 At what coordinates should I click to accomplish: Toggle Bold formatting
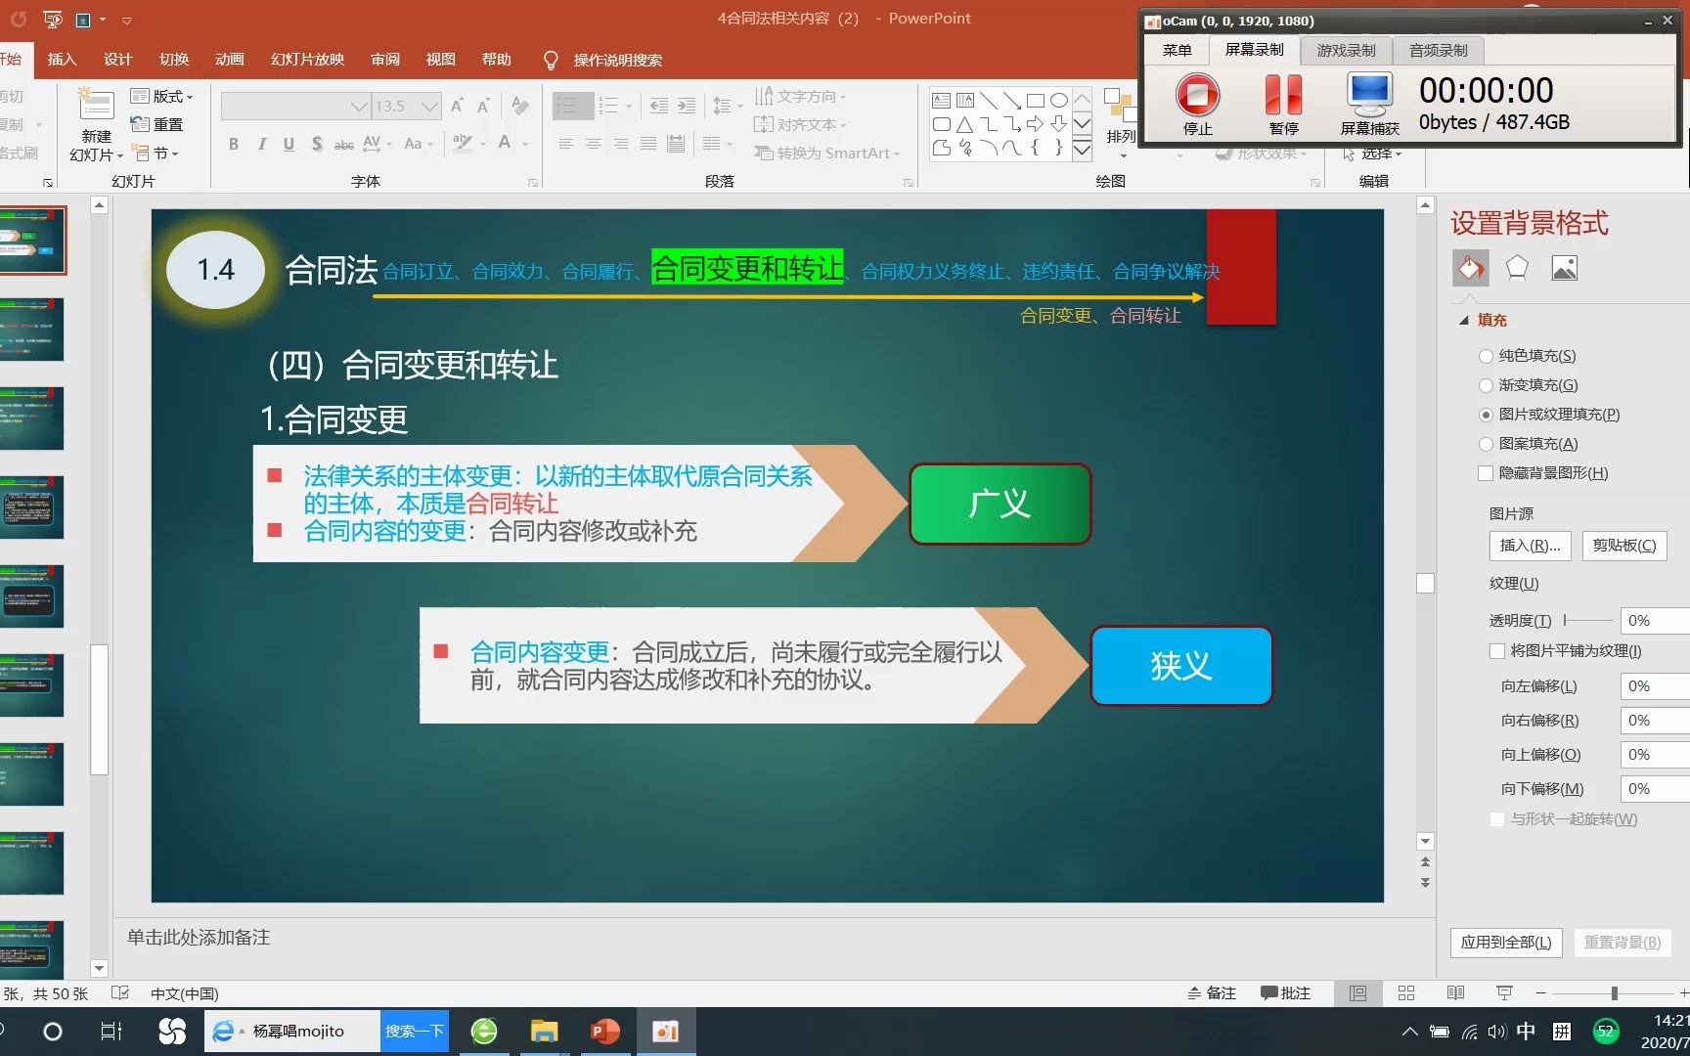tap(233, 144)
